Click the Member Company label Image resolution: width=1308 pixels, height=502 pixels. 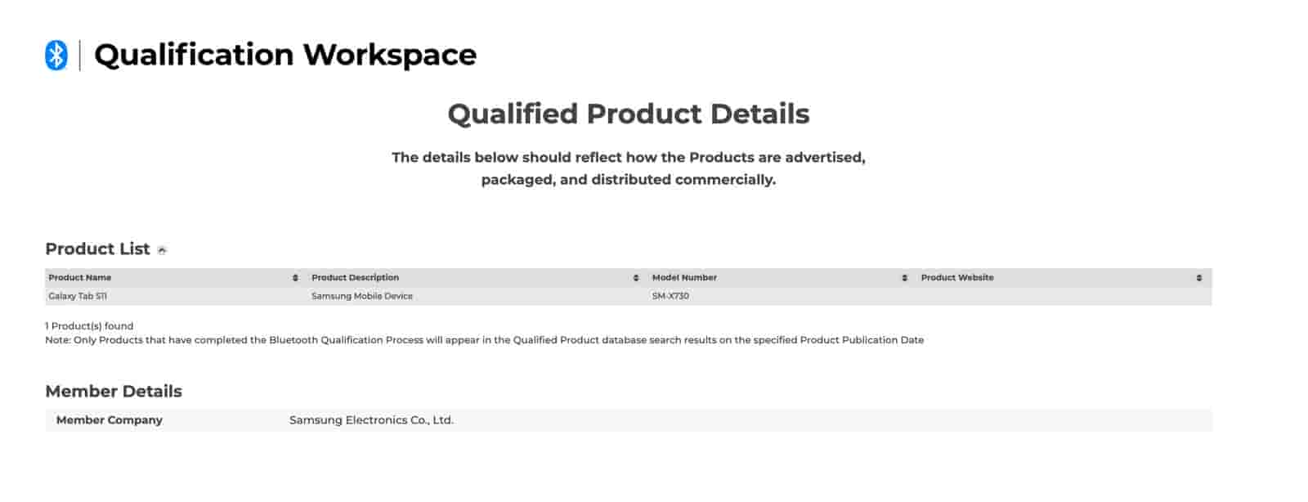110,420
